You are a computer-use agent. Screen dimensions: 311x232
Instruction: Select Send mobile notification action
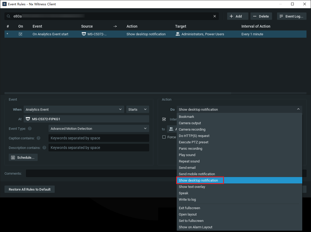point(239,174)
